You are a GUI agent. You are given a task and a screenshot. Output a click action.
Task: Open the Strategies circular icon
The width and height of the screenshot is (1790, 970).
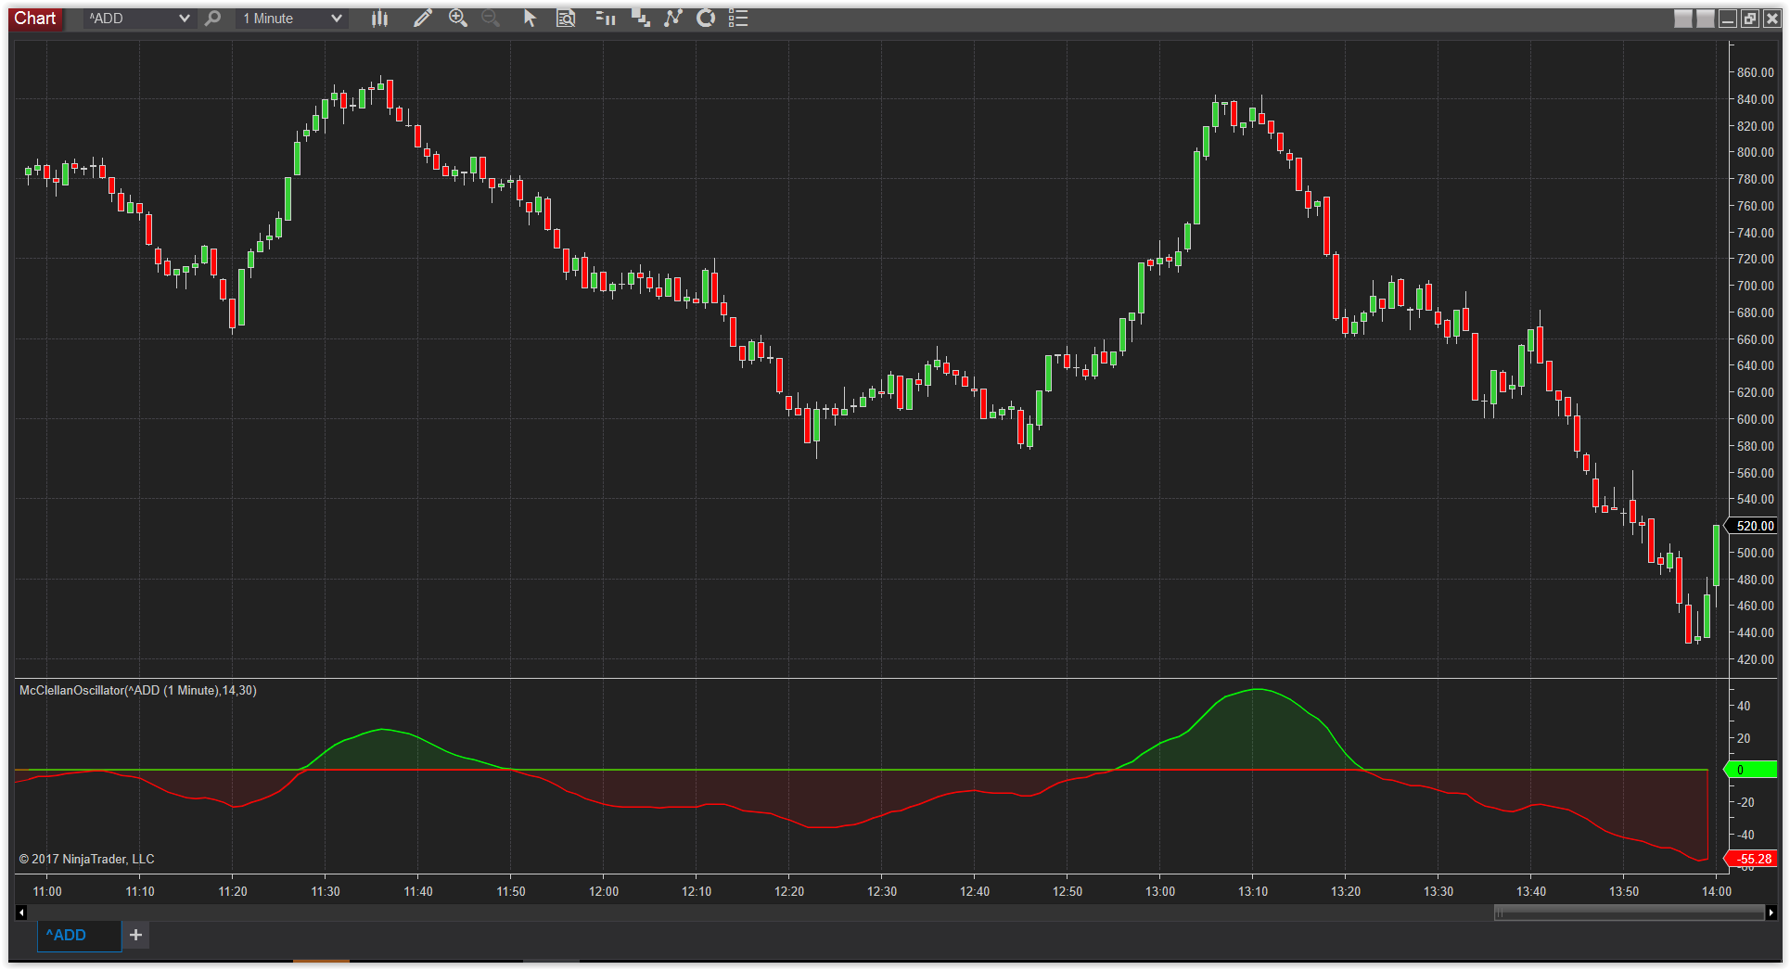[x=706, y=19]
